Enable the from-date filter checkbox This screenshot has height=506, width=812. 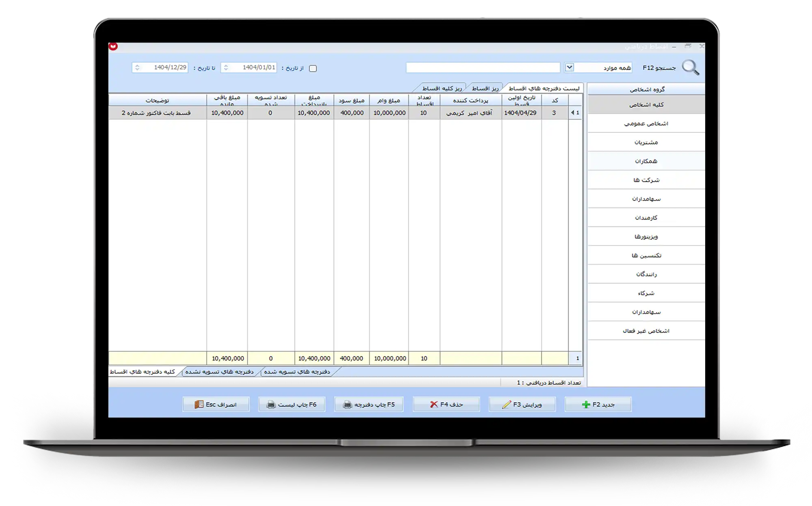coord(313,68)
